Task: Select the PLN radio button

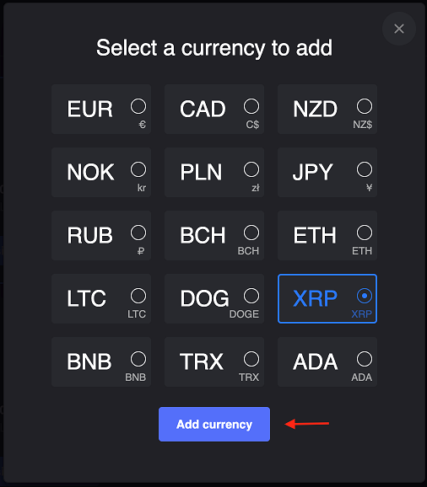Action: point(251,169)
